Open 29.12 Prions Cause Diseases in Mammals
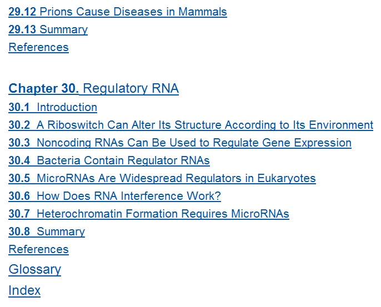Image resolution: width=381 pixels, height=307 pixels. [133, 12]
